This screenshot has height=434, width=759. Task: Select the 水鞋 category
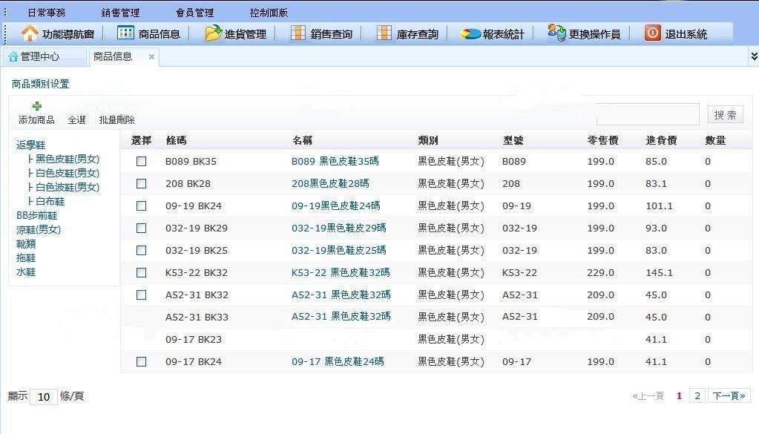[26, 272]
